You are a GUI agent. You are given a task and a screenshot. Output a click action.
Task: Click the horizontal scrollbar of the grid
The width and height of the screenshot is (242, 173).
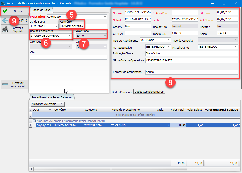point(127,169)
